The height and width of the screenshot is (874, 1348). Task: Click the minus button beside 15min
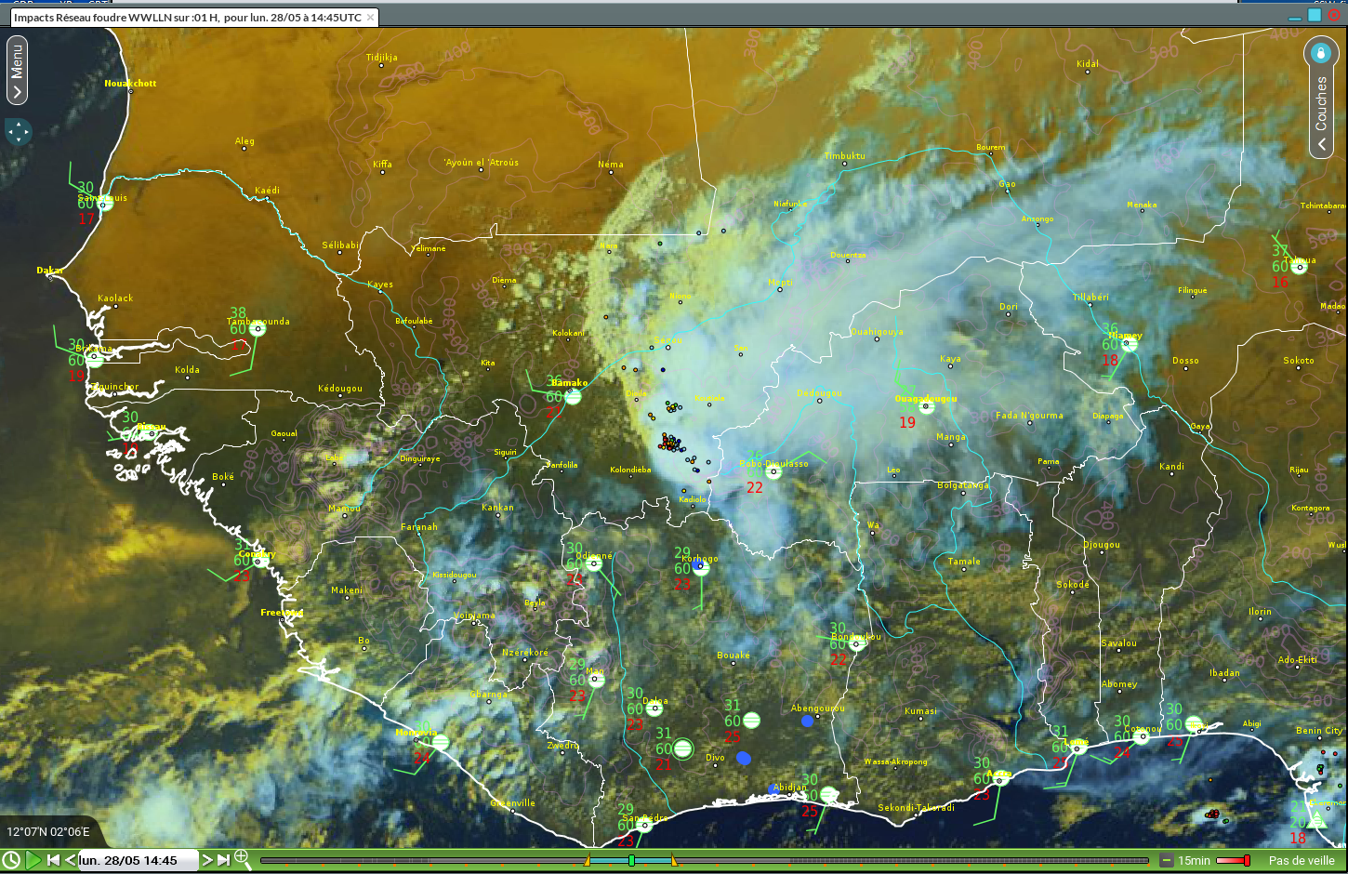(1166, 860)
